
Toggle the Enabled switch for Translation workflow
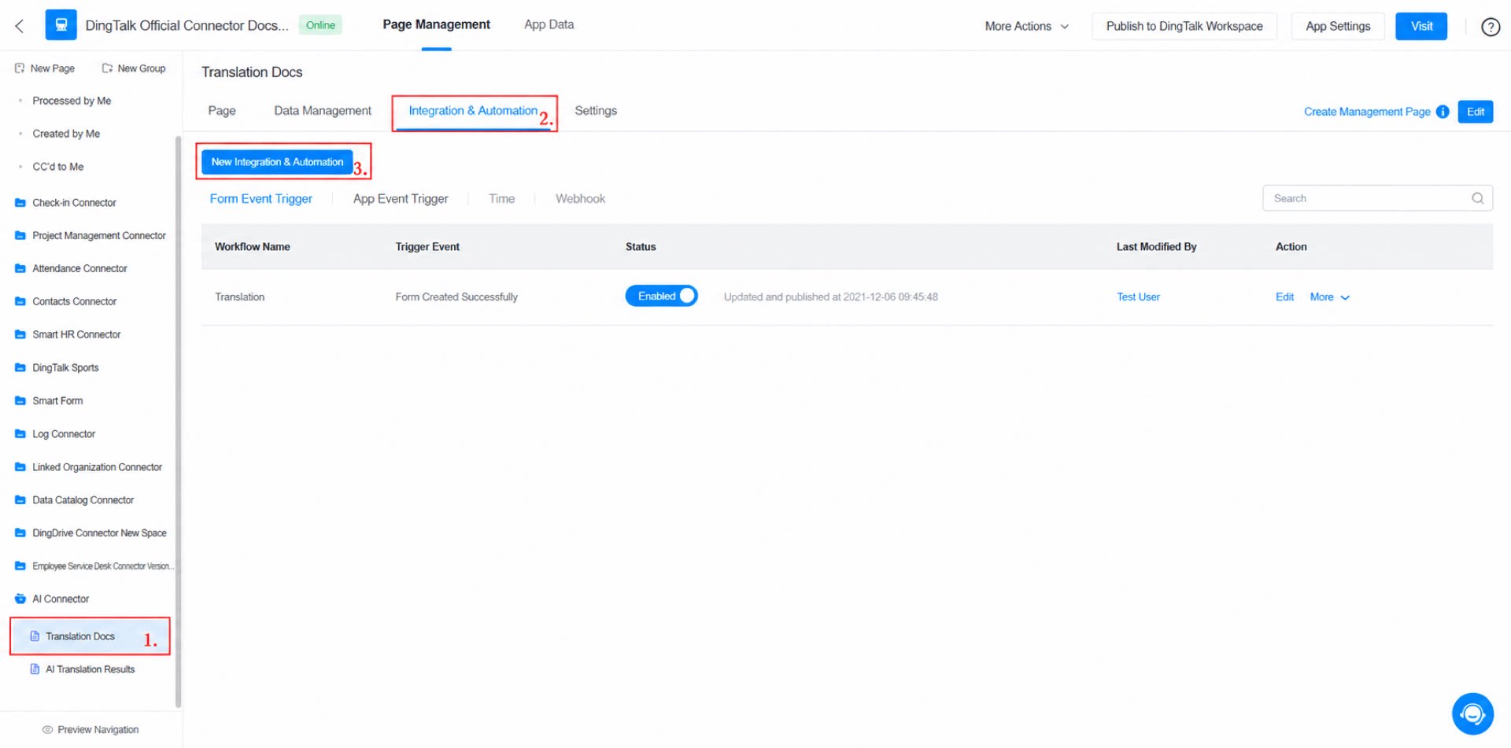coord(661,296)
